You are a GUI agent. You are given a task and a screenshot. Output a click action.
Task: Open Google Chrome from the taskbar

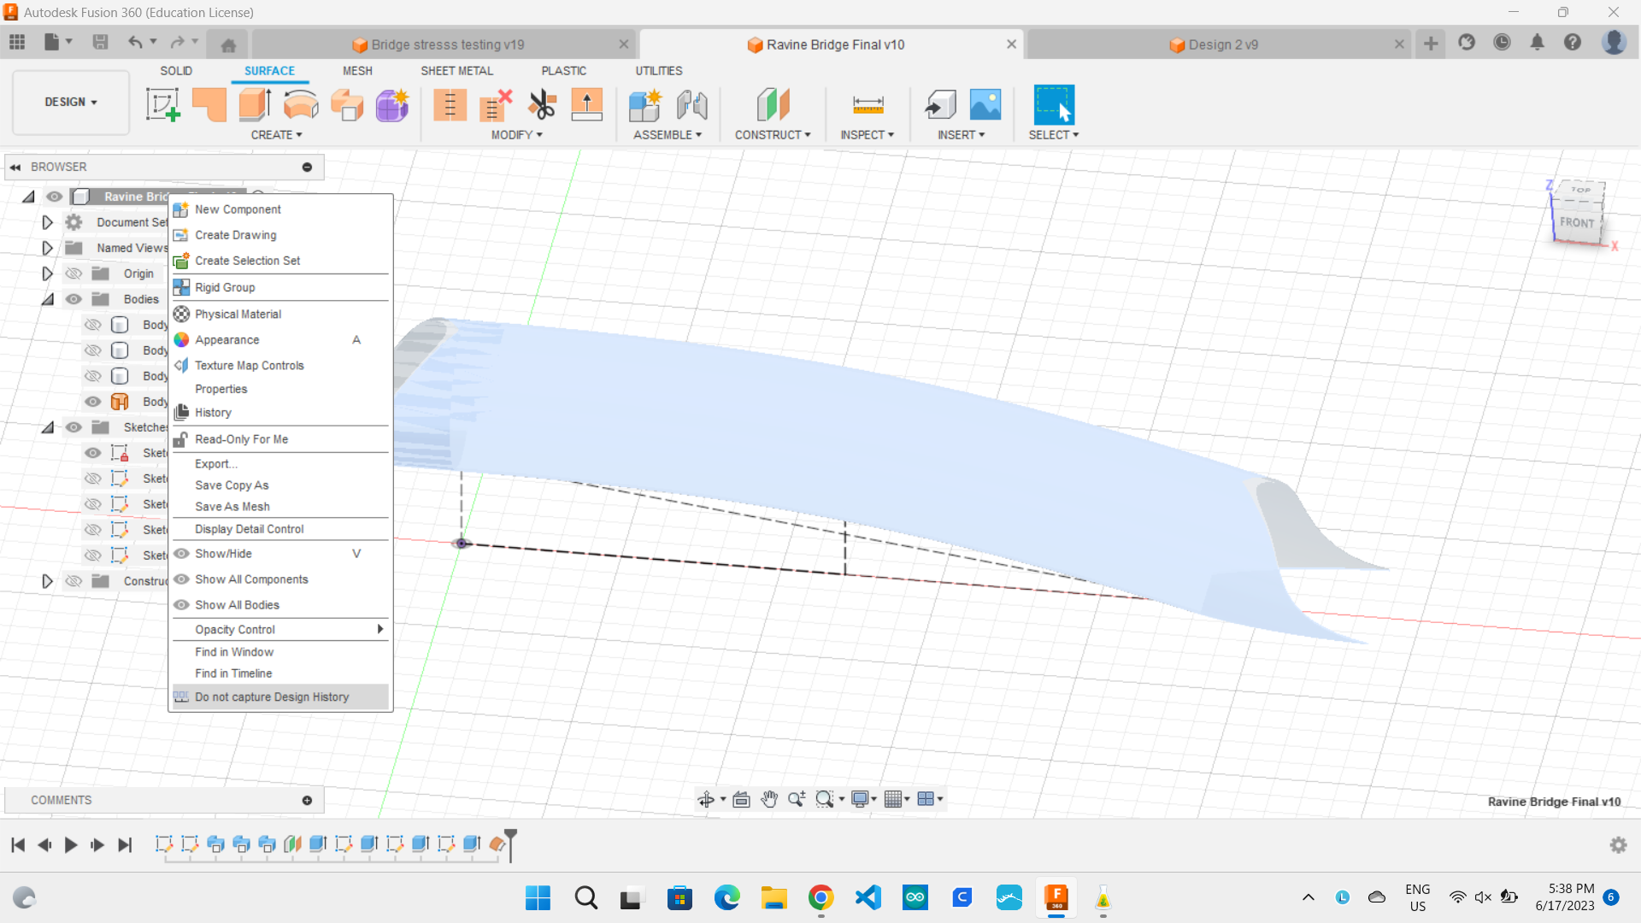click(820, 898)
